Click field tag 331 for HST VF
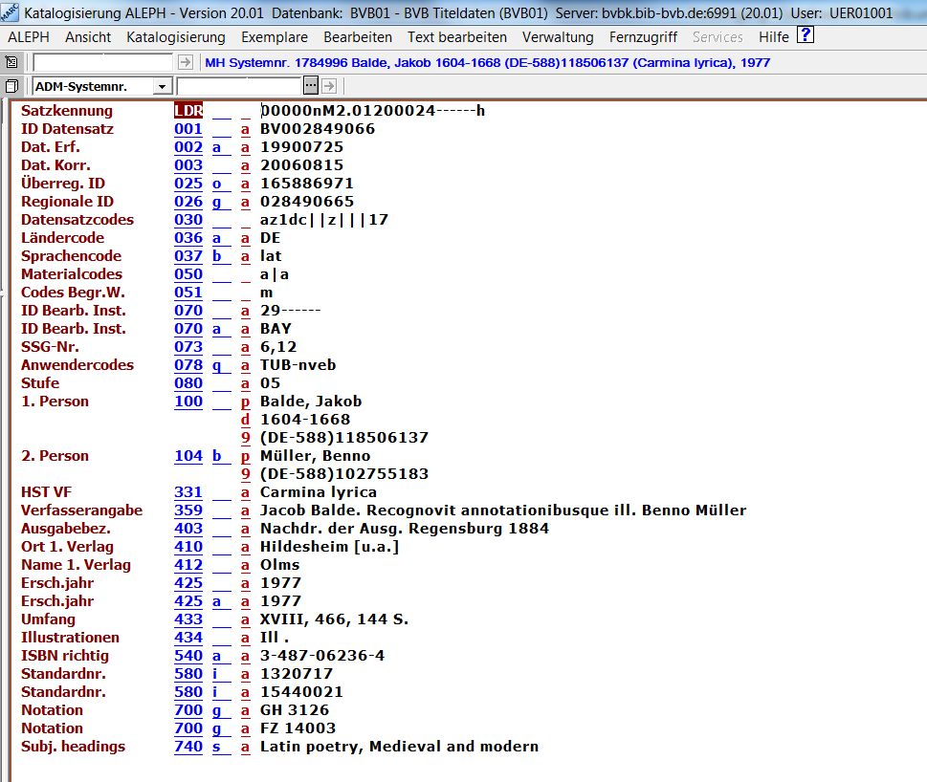Image resolution: width=927 pixels, height=782 pixels. coord(188,492)
